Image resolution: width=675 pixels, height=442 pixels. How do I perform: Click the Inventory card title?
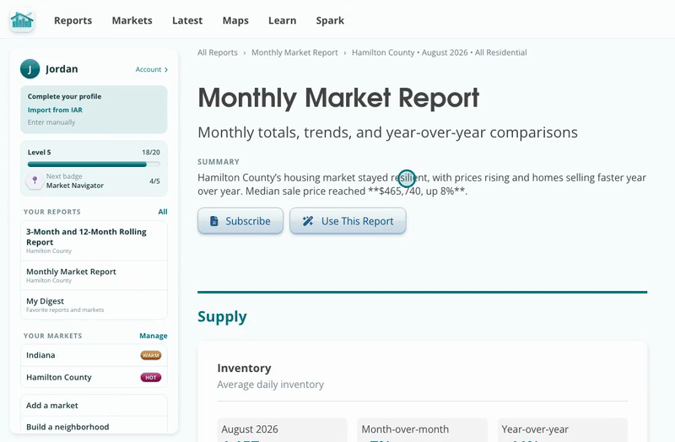coord(244,369)
